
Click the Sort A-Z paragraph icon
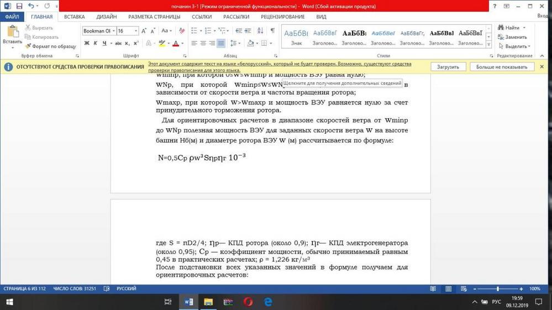pyautogui.click(x=260, y=31)
